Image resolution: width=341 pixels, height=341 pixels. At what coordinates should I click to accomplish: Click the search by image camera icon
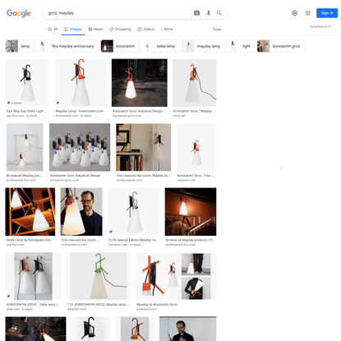[196, 13]
